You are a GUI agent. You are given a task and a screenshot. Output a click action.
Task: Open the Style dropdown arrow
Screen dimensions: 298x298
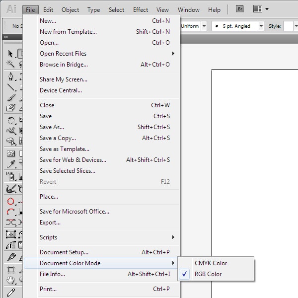296,26
